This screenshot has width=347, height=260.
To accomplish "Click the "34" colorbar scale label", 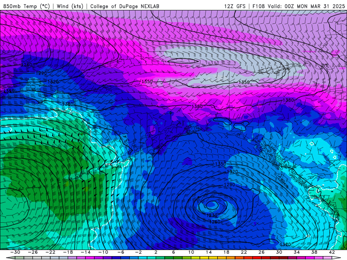I will tap(297, 252).
